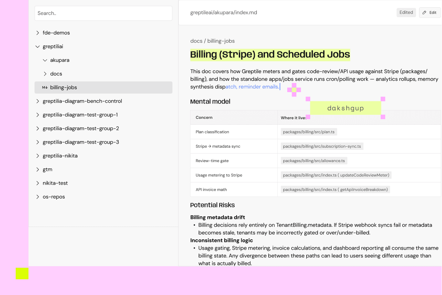Select the docs folder label
The height and width of the screenshot is (295, 442).
[56, 74]
